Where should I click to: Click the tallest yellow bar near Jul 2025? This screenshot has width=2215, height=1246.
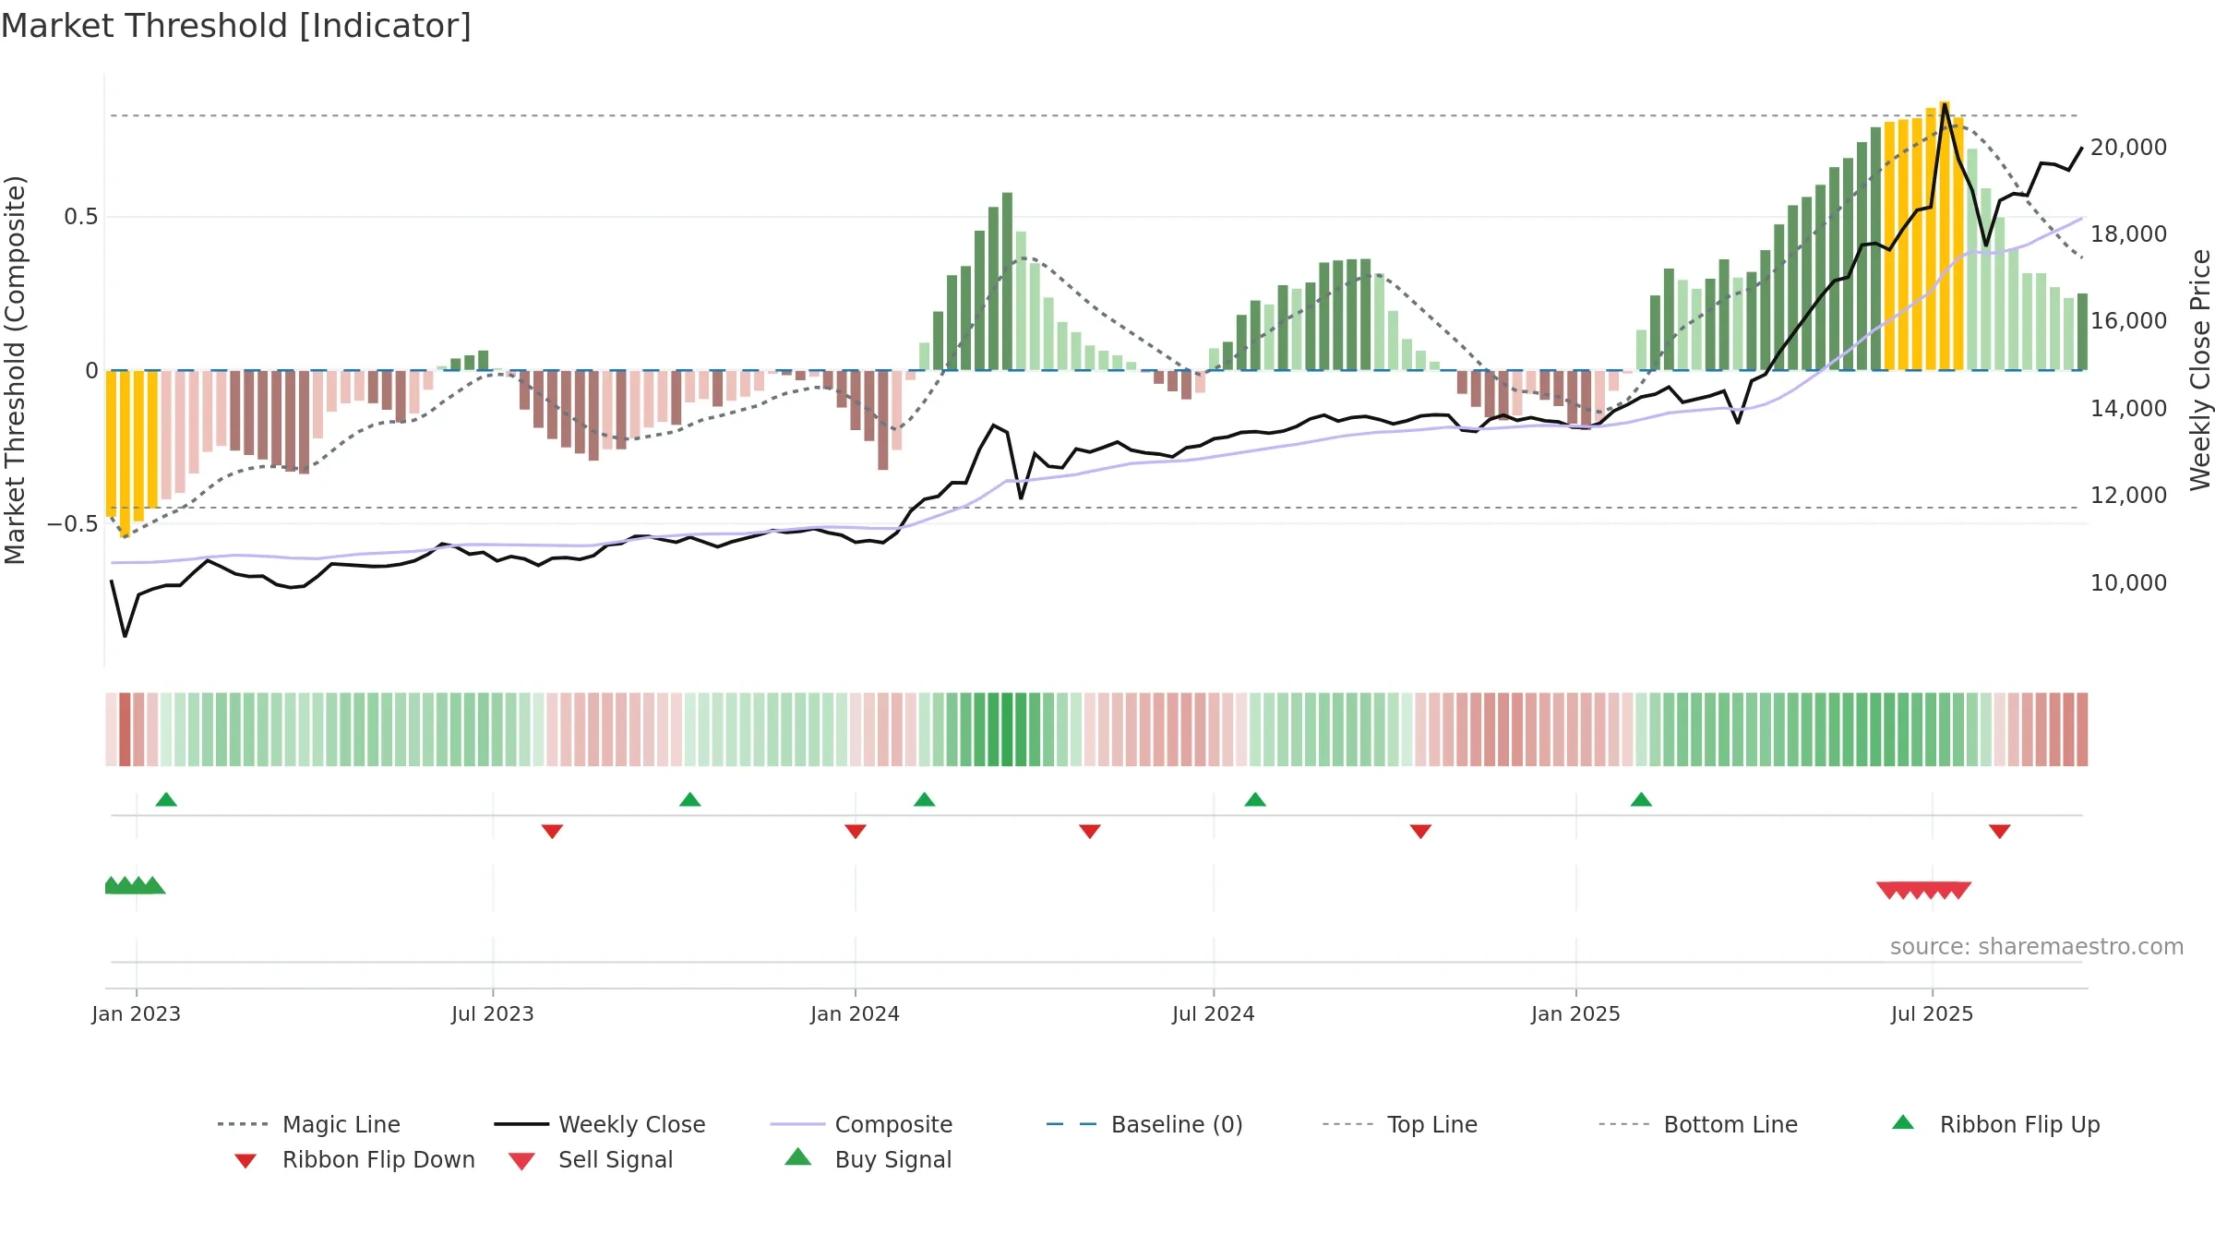tap(1945, 235)
